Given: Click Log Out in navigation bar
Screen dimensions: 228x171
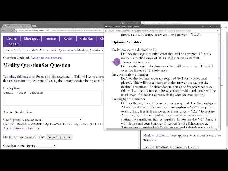Looking at the screenshot, I should pos(12,44).
